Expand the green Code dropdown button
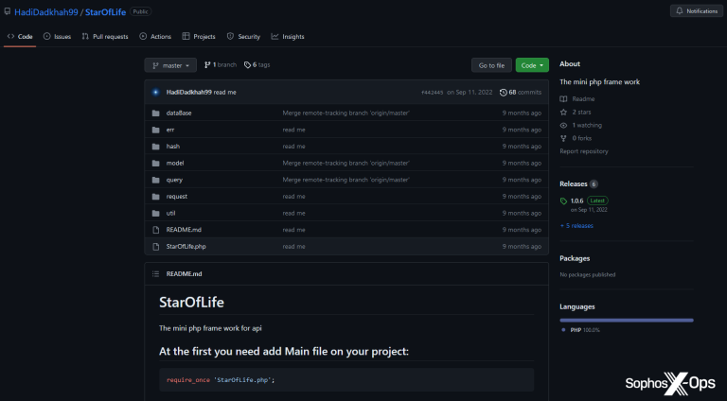Image resolution: width=727 pixels, height=401 pixels. click(532, 65)
